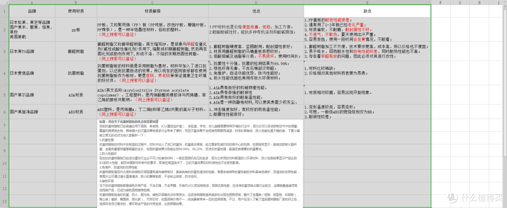
Task: Click advantages cell about 冲击强度
Action: tap(256, 112)
